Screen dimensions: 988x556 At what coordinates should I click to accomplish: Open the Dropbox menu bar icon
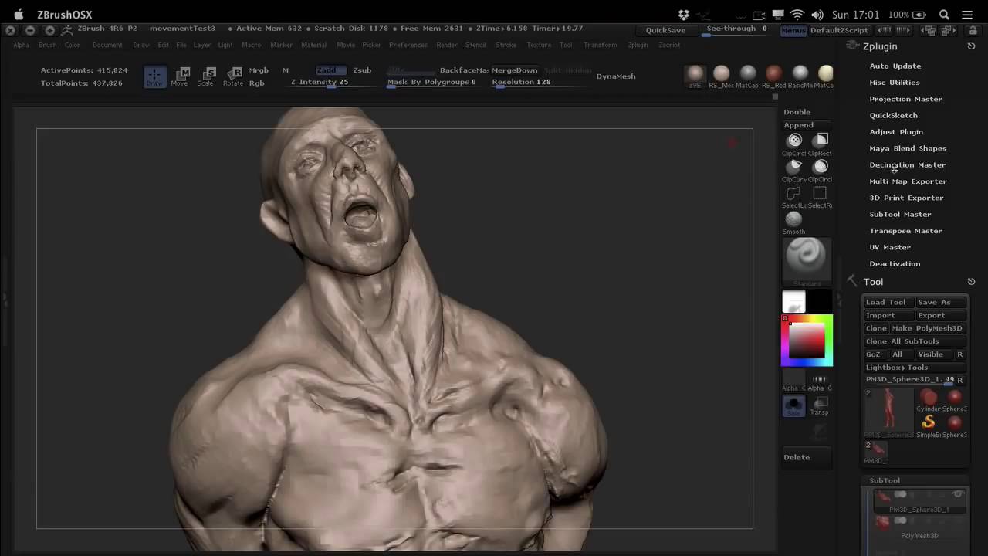pos(684,15)
